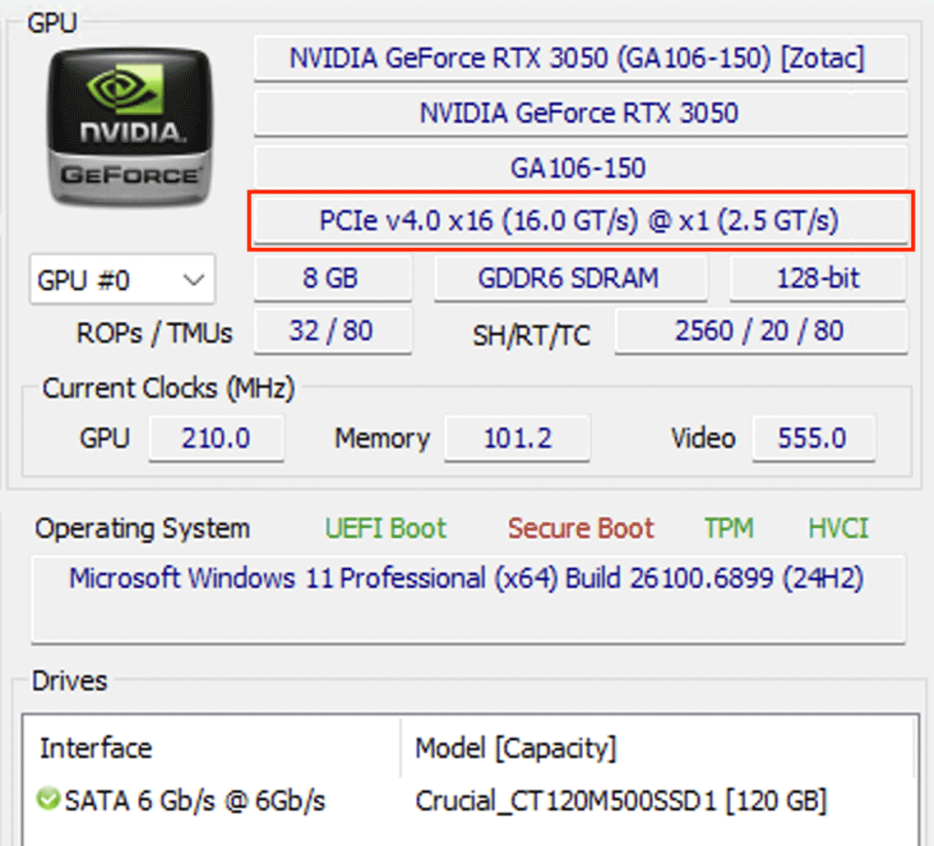The image size is (934, 846).
Task: Click the Windows 11 Professional OS field
Action: (x=467, y=580)
